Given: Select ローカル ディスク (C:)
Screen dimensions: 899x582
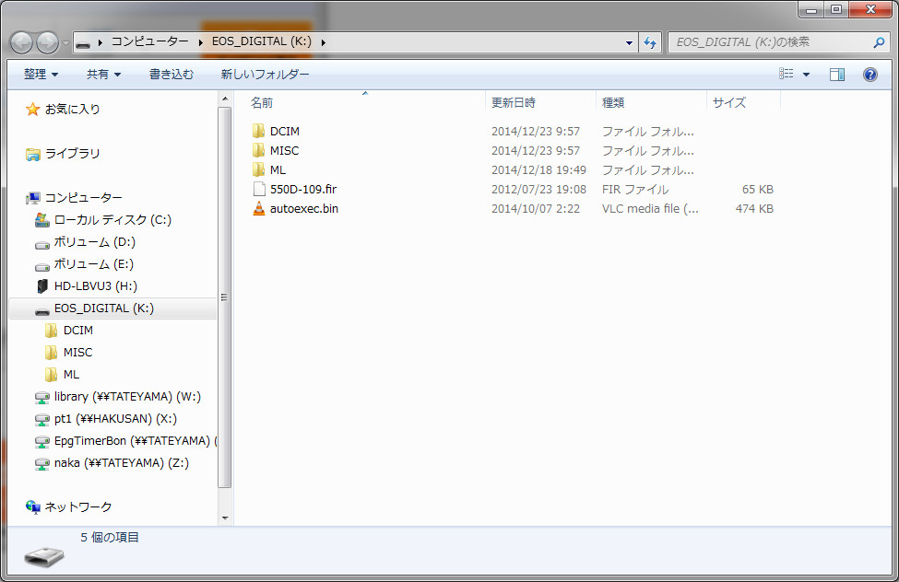Looking at the screenshot, I should tap(112, 220).
